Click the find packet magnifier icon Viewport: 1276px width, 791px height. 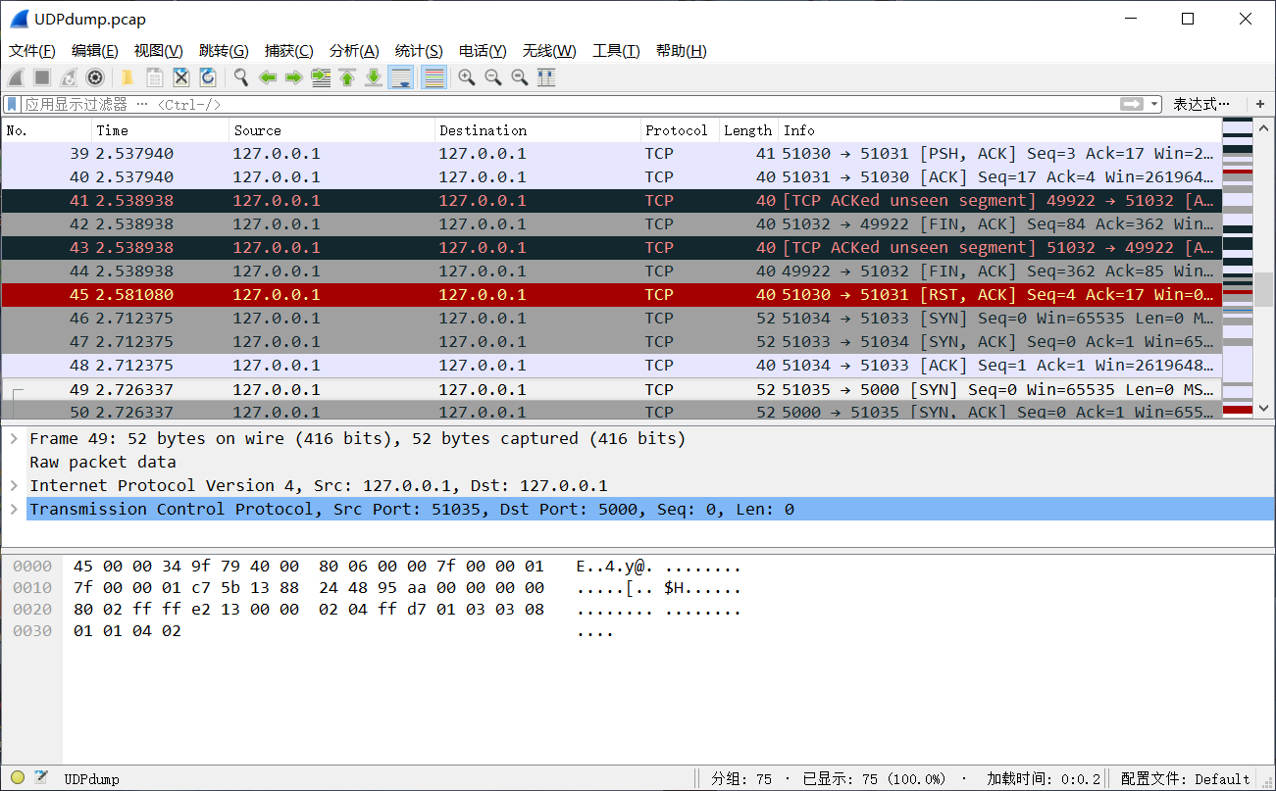tap(240, 77)
